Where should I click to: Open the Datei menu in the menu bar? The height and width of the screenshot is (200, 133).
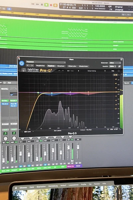(32, 187)
